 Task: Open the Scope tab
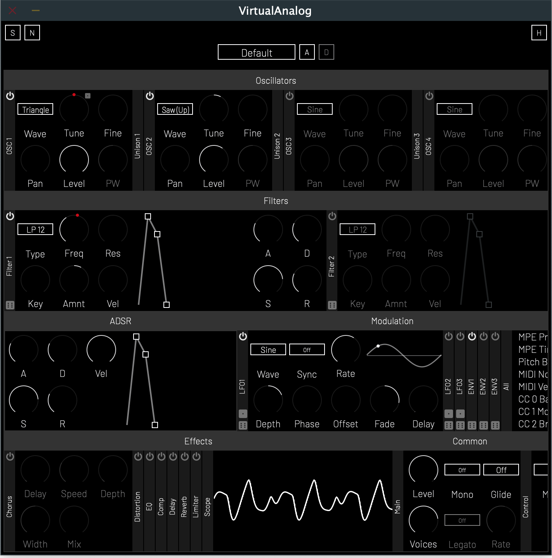pyautogui.click(x=208, y=506)
